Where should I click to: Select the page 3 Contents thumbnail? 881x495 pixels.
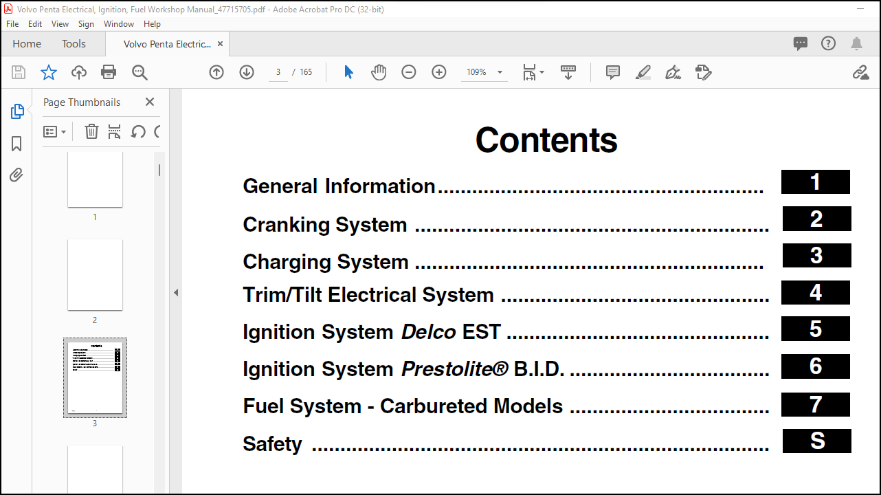click(x=95, y=377)
